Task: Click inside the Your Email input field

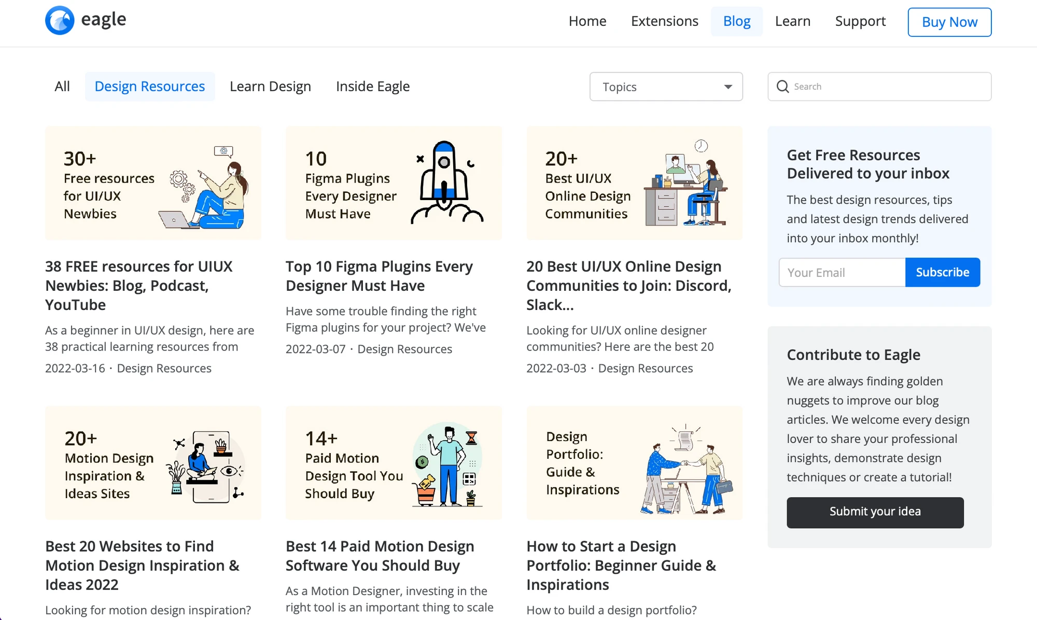Action: click(x=841, y=272)
